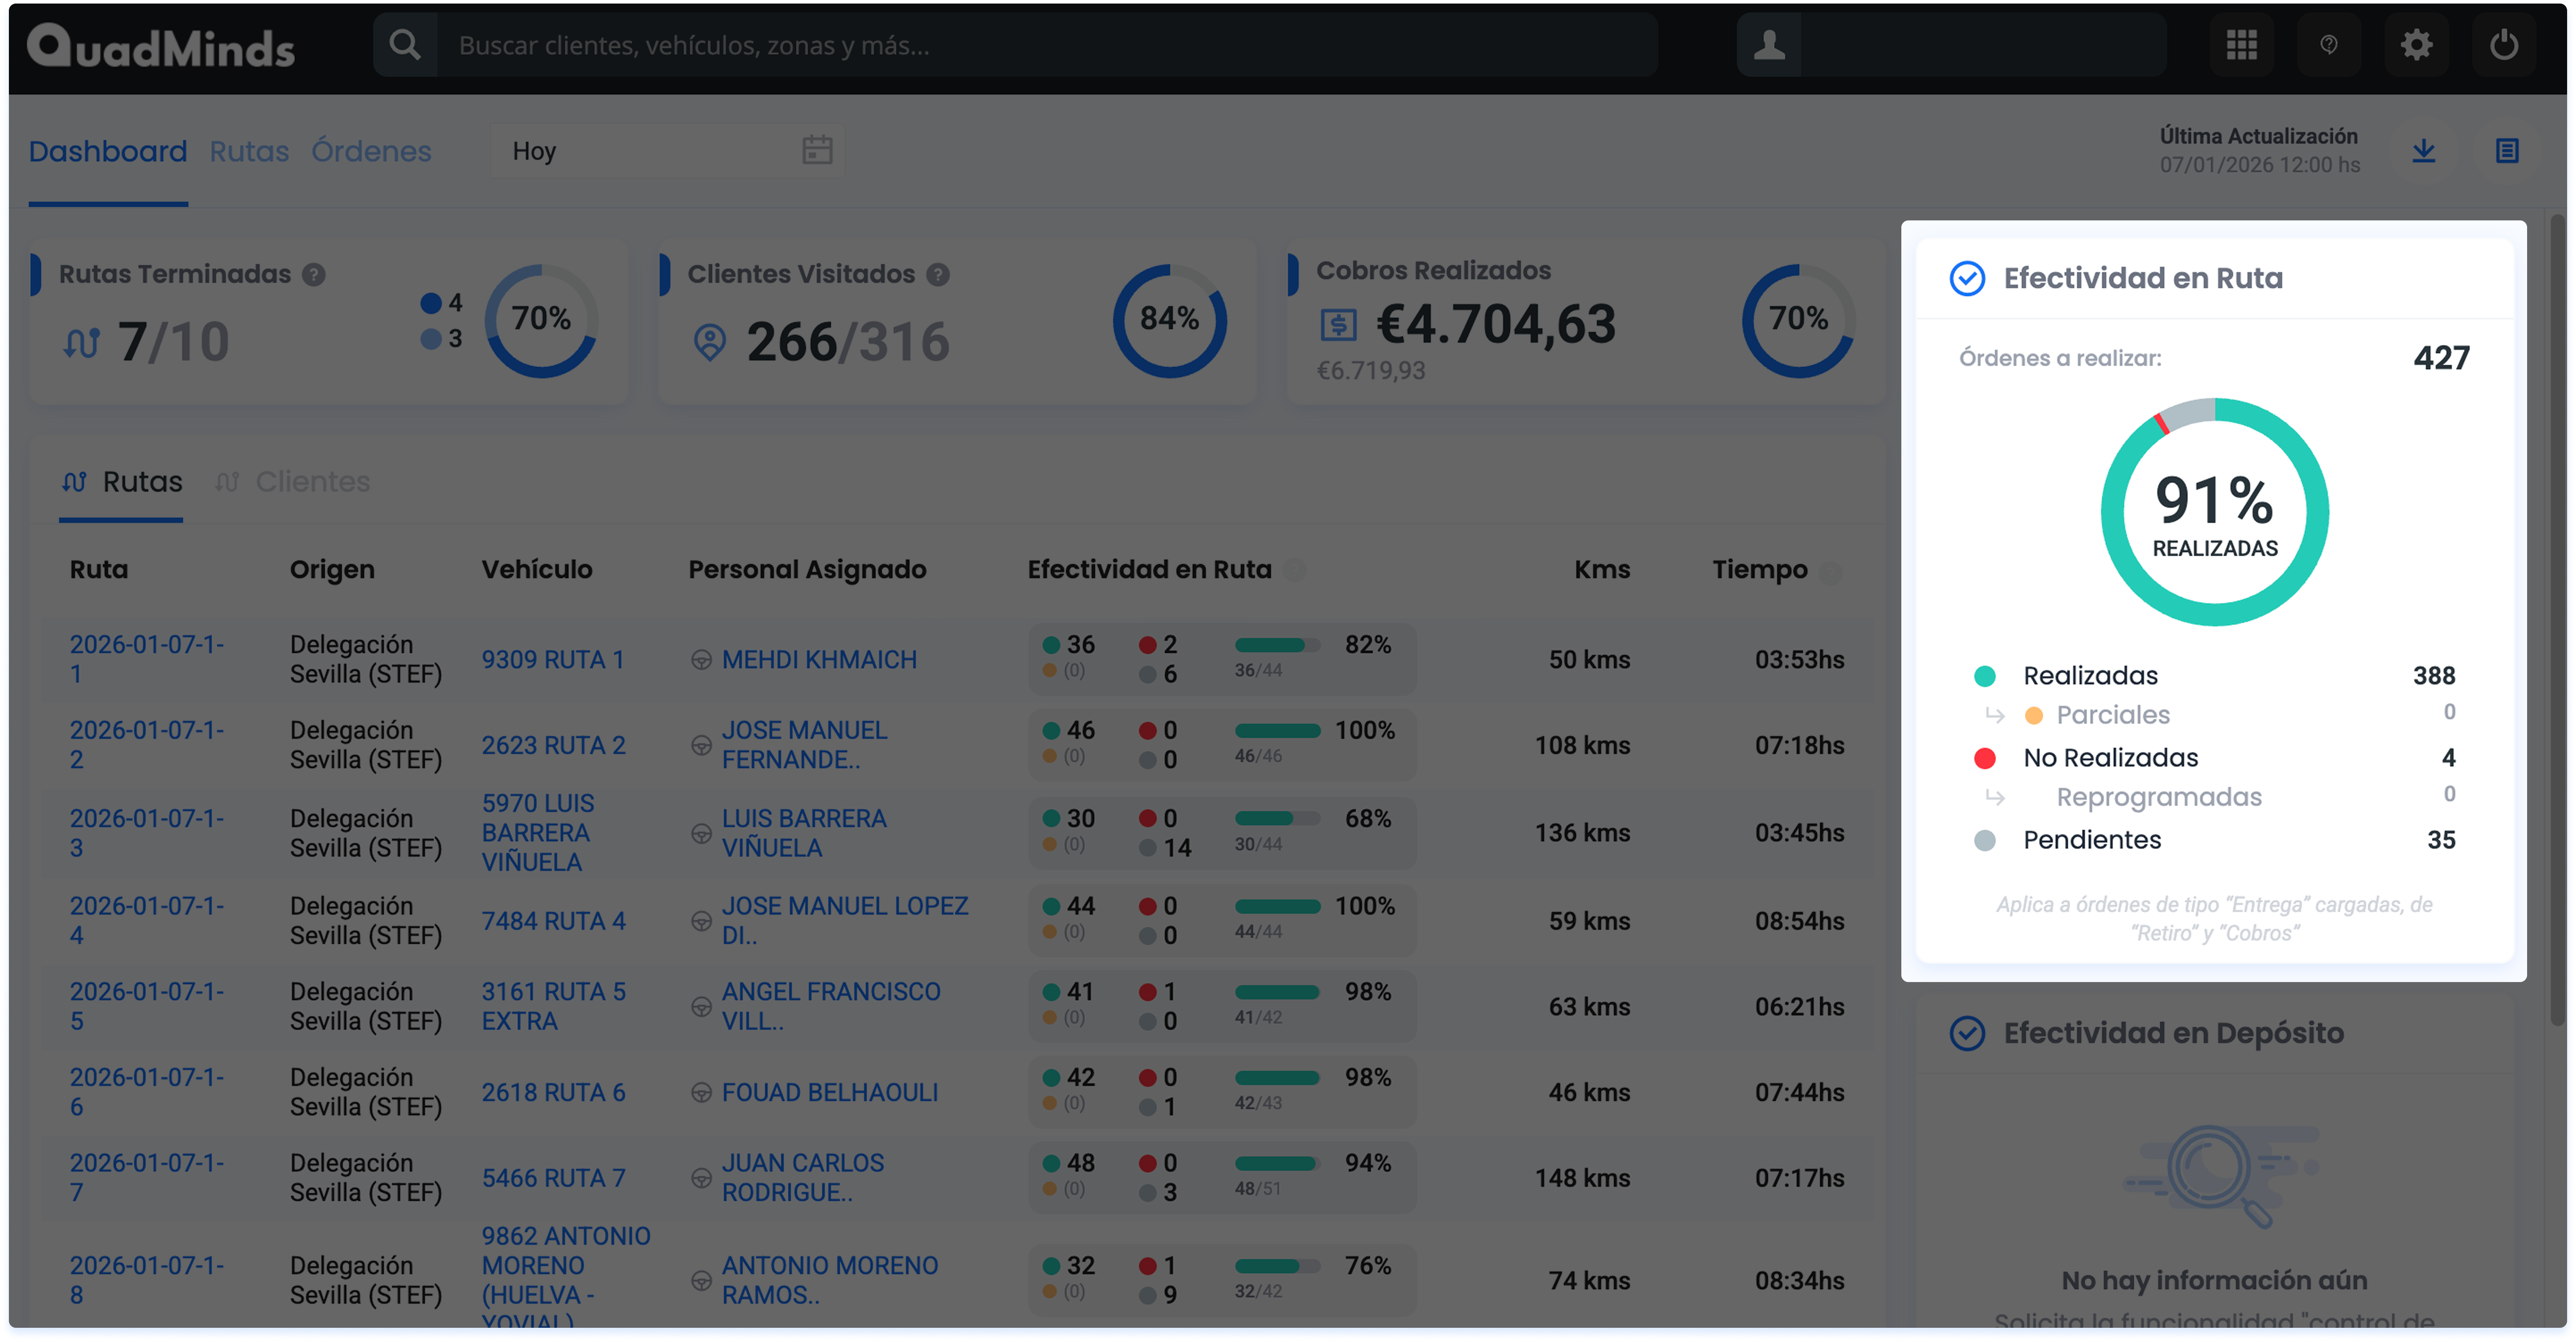
Task: Switch to the Órdenes top tab
Action: click(x=371, y=151)
